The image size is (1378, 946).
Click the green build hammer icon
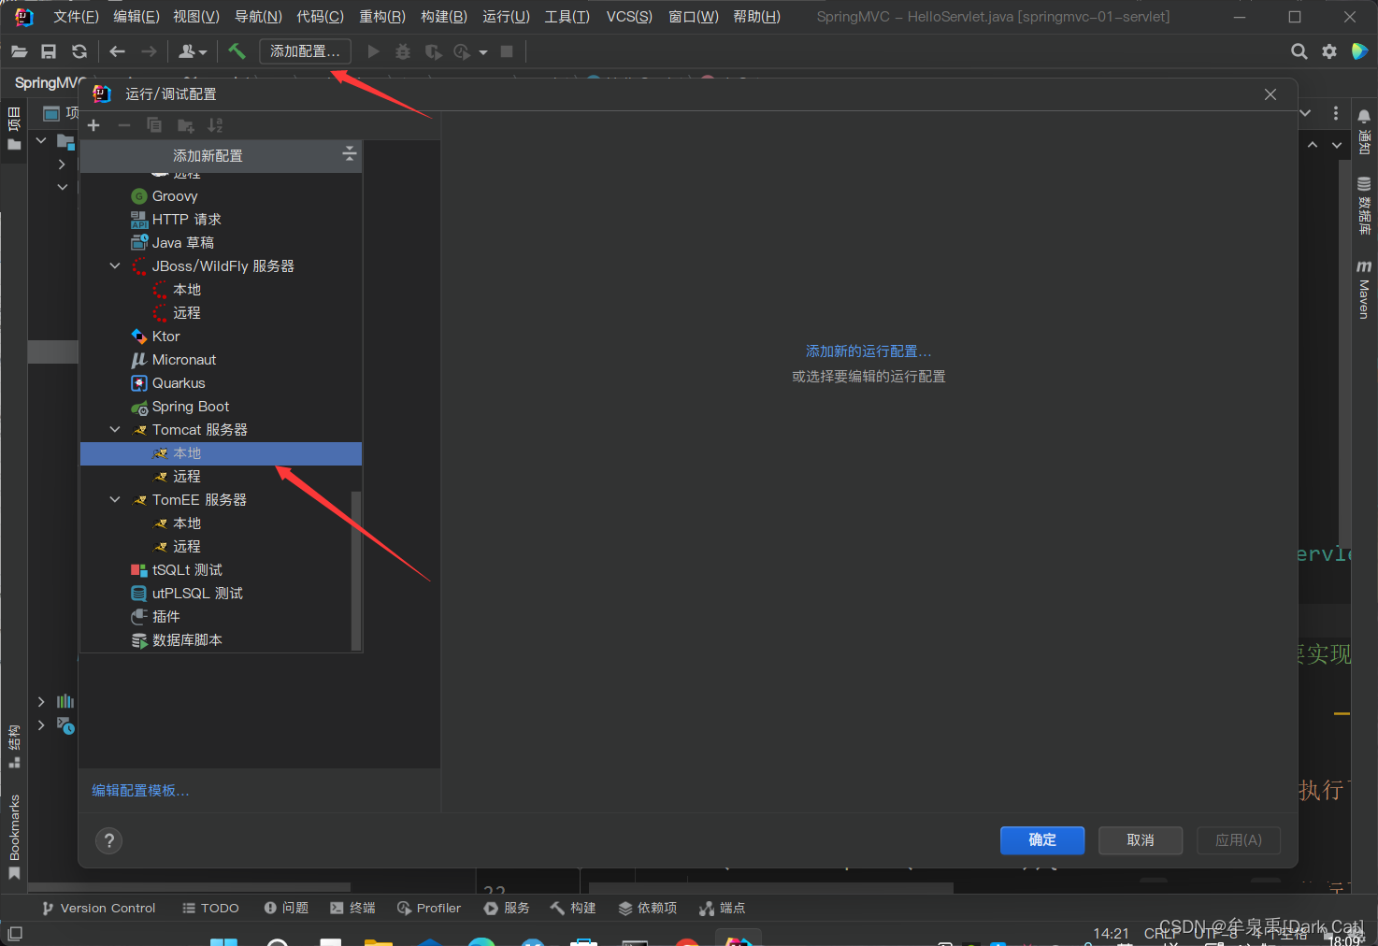(x=237, y=51)
